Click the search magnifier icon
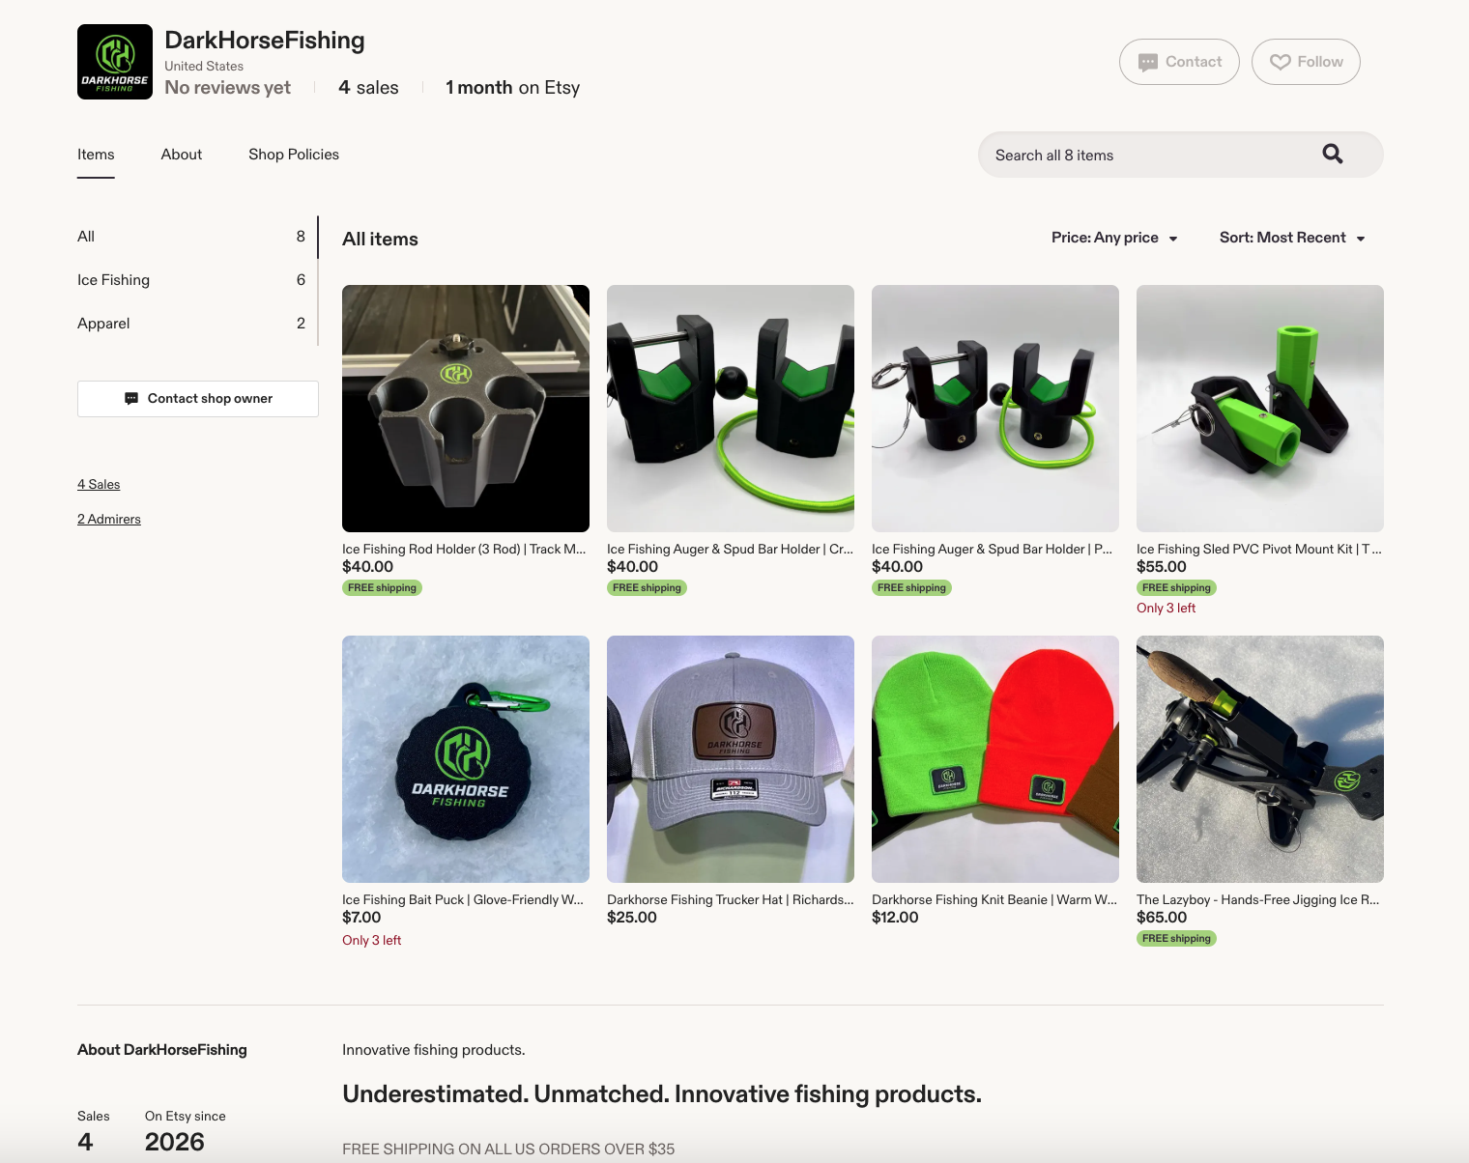The image size is (1469, 1163). [1333, 154]
